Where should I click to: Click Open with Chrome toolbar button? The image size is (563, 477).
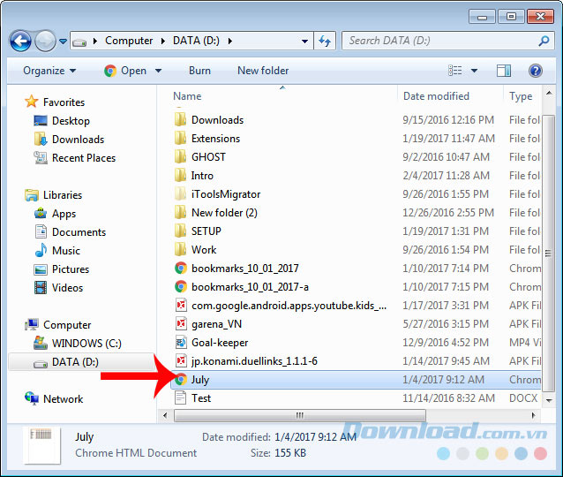click(x=125, y=71)
